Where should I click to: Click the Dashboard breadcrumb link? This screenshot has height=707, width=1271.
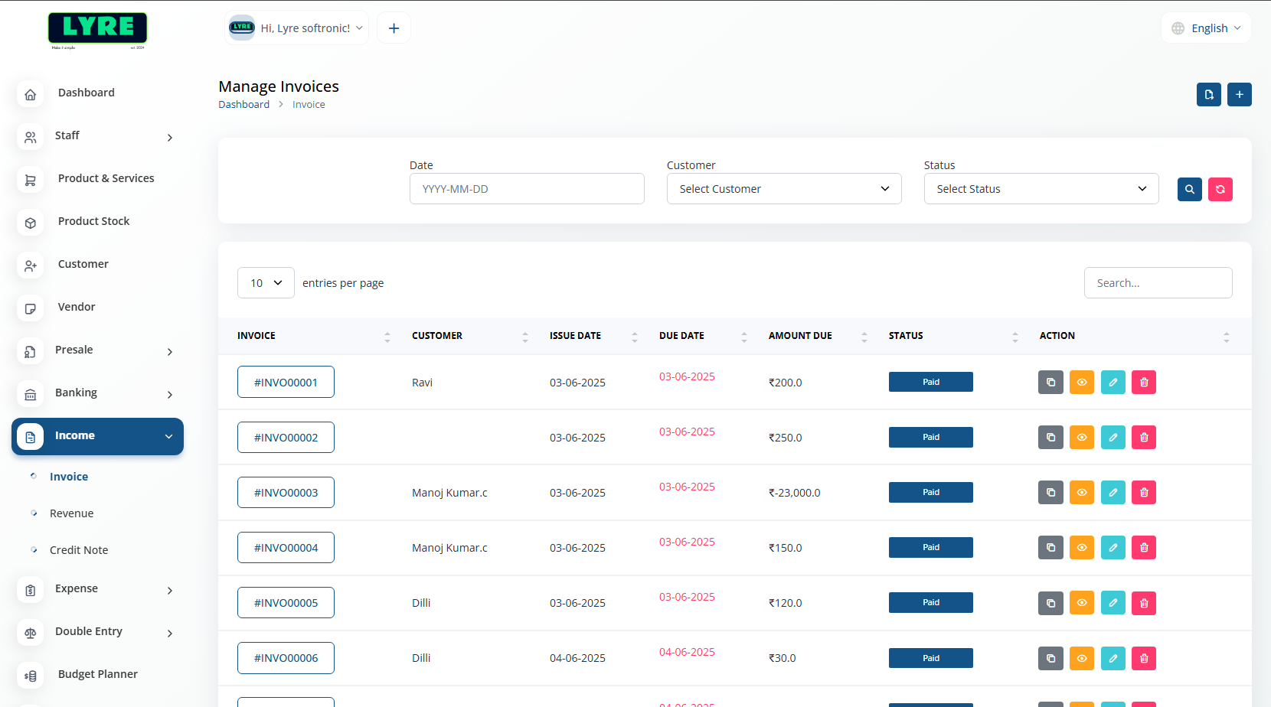[x=243, y=105]
